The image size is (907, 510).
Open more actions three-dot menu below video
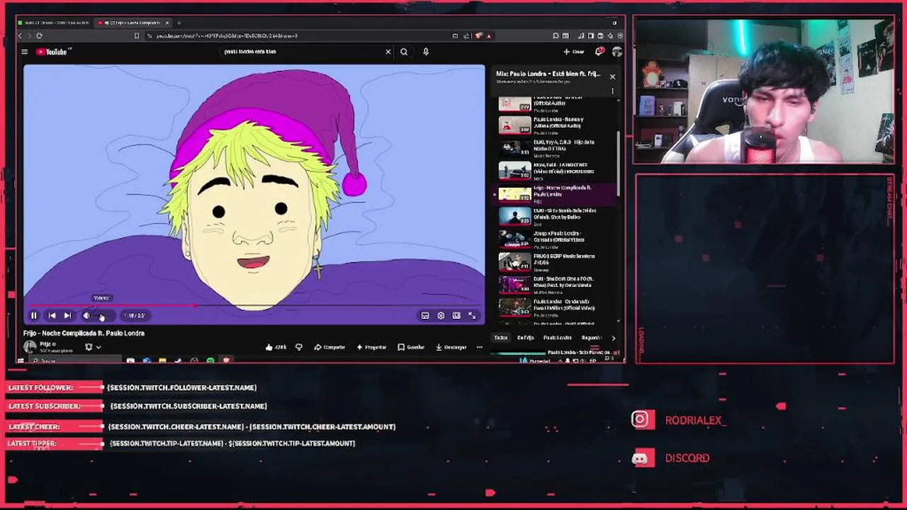click(480, 347)
